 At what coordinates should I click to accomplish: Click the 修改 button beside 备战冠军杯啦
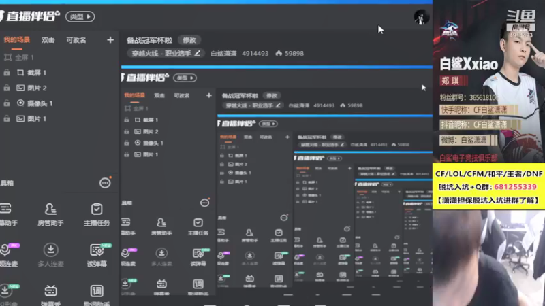(x=189, y=40)
